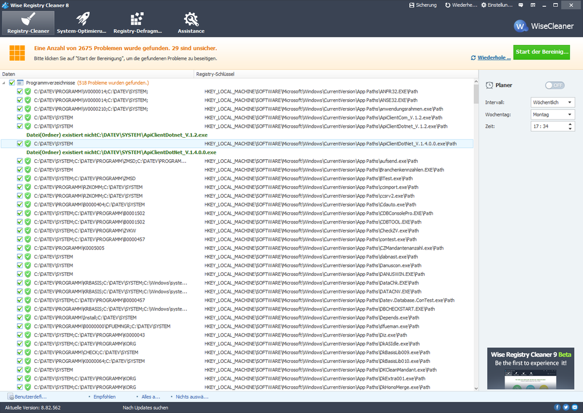This screenshot has width=583, height=413.
Task: Open the Facebook icon in status bar
Action: click(557, 407)
